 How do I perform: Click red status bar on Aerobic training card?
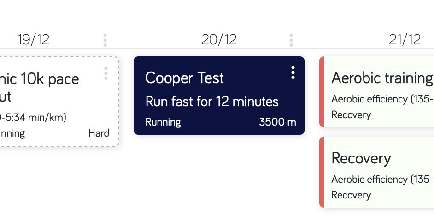coord(322,91)
